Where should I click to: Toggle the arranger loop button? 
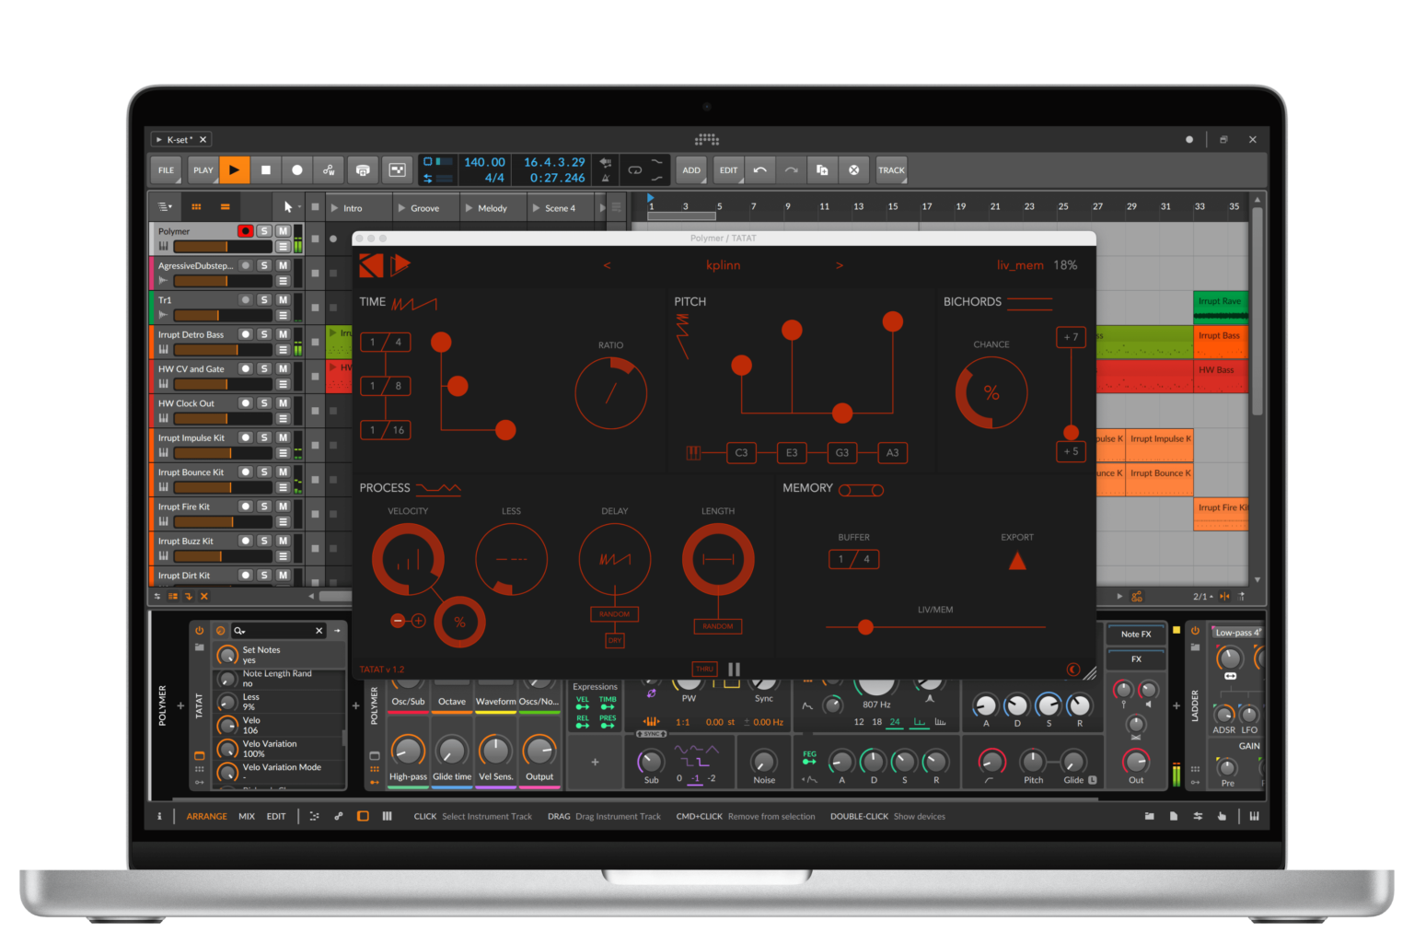tap(635, 169)
